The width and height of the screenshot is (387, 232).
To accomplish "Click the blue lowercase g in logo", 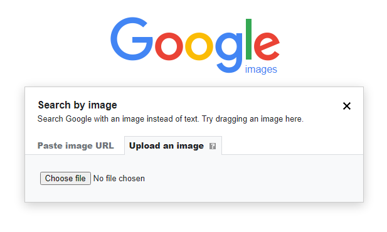I will [229, 53].
